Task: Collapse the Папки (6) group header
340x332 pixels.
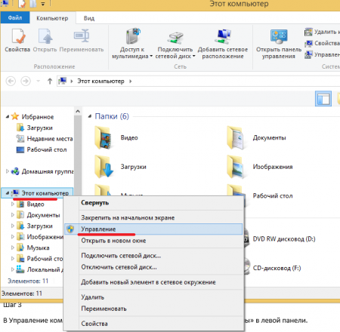Action: click(89, 116)
